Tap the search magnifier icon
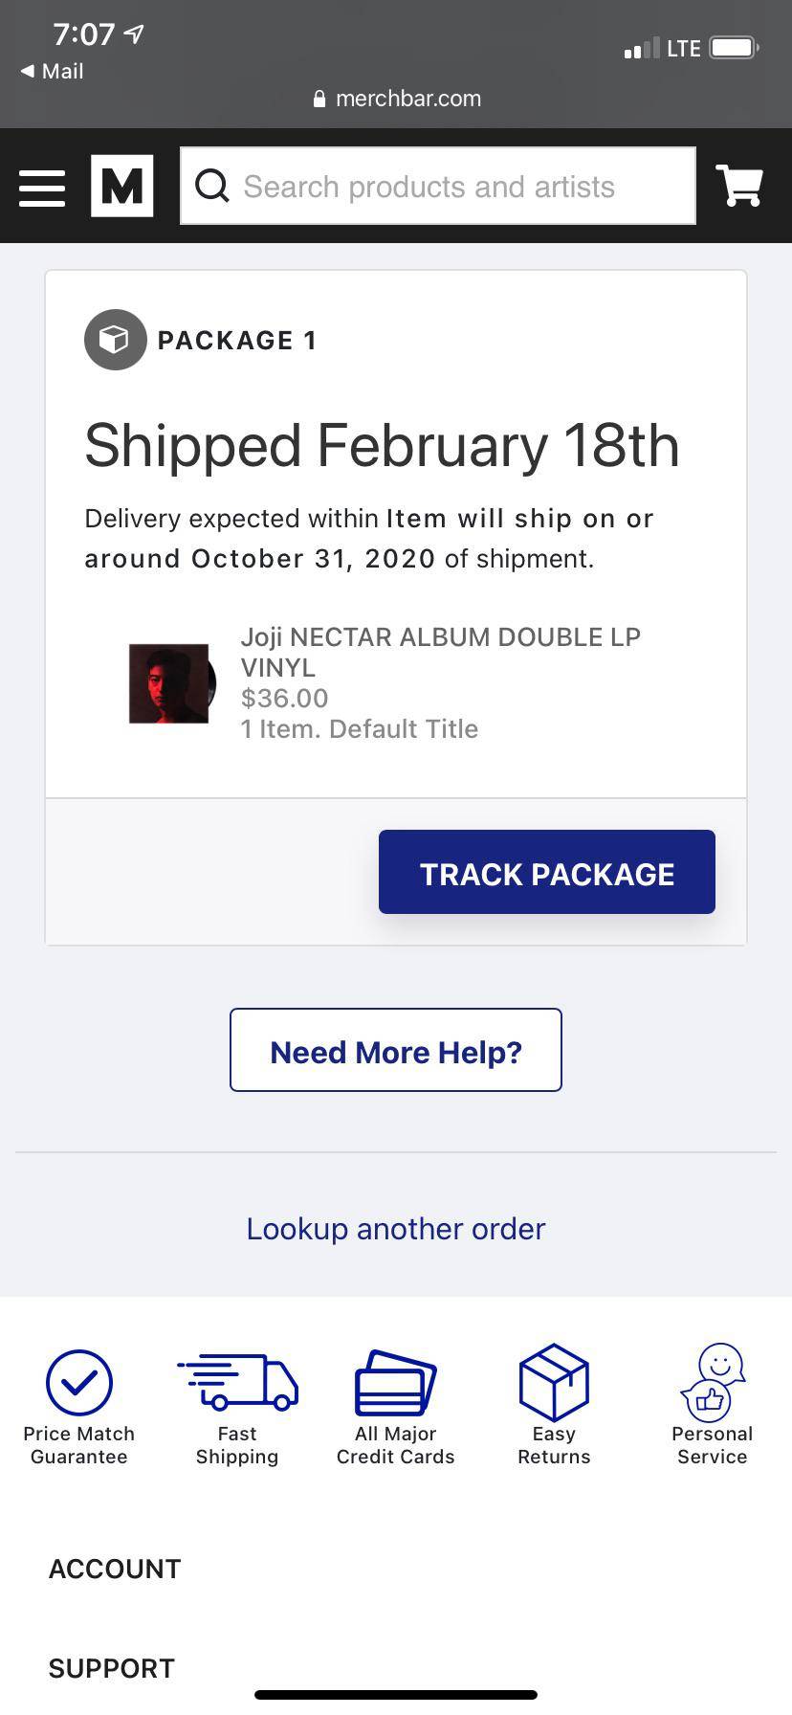 coord(212,186)
